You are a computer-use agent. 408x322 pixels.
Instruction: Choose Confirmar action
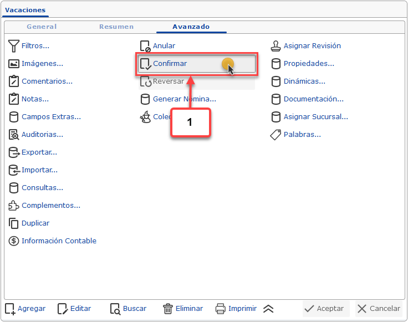tap(196, 64)
